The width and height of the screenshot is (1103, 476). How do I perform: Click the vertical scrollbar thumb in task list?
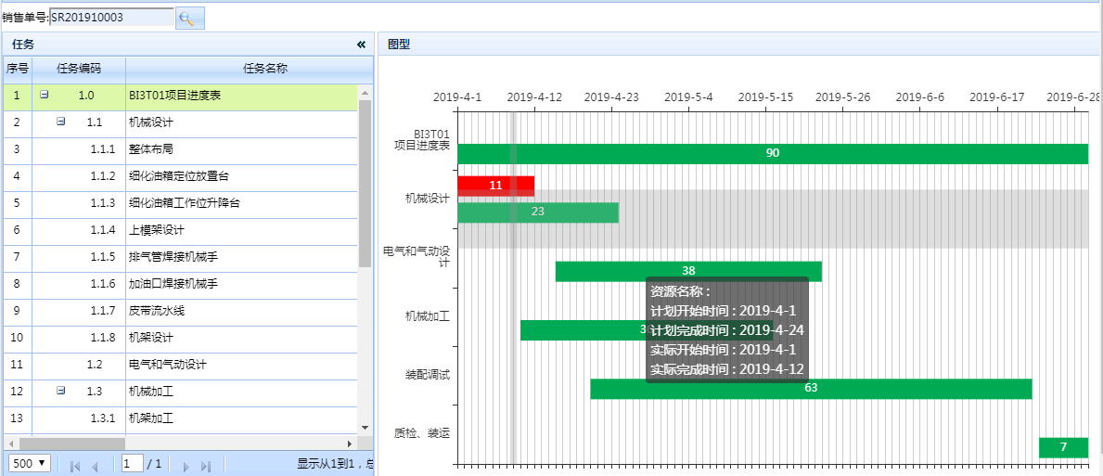coord(366,183)
